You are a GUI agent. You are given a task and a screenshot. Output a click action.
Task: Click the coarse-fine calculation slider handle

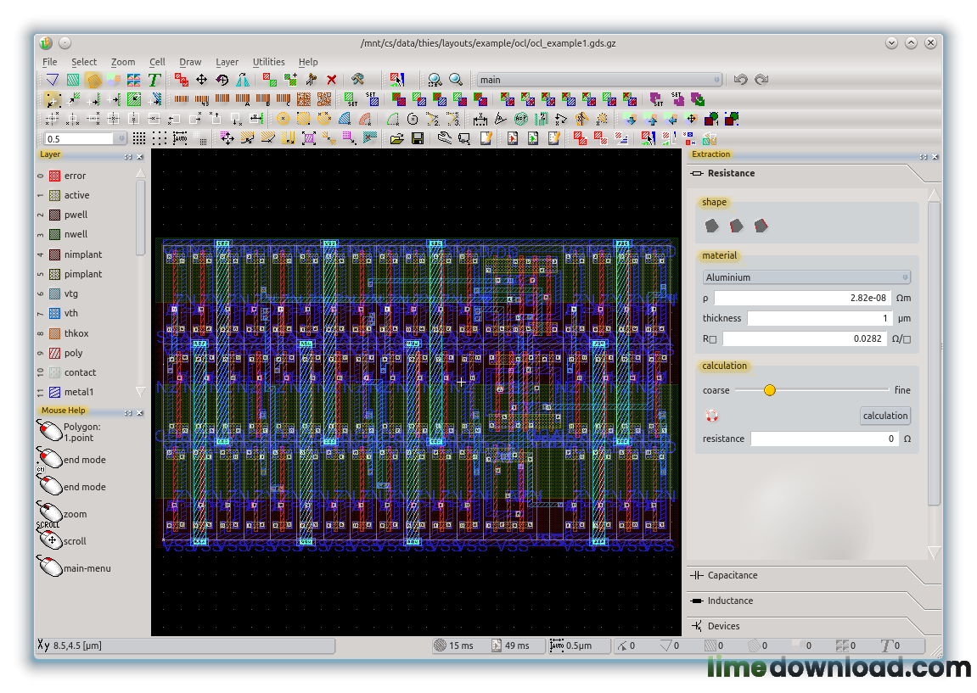(x=768, y=390)
